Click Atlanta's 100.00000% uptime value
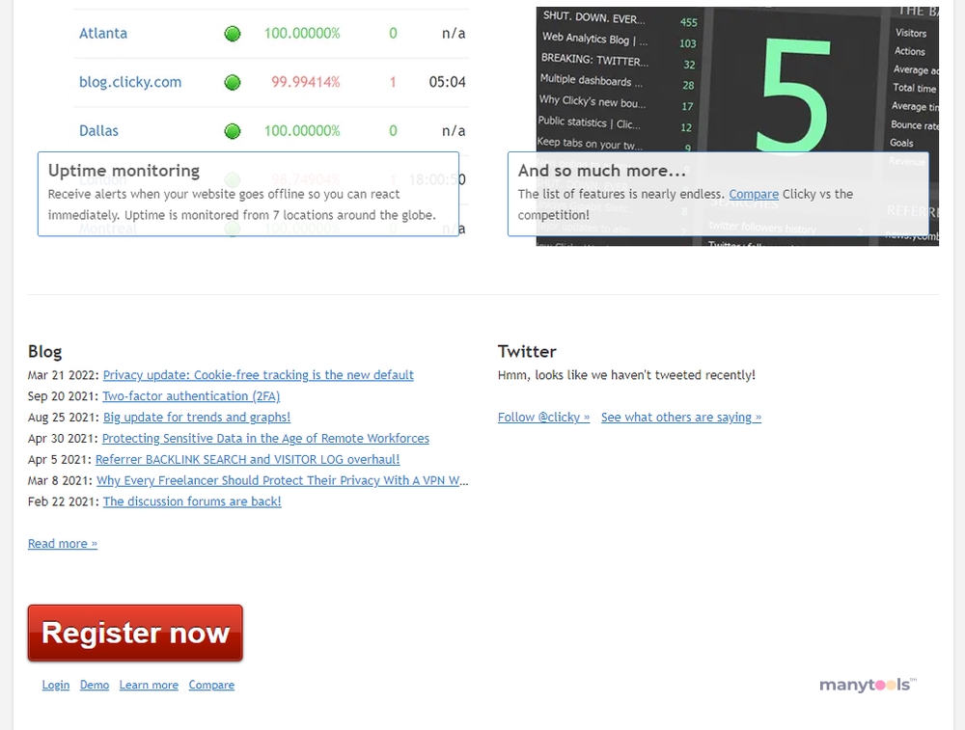 point(301,33)
